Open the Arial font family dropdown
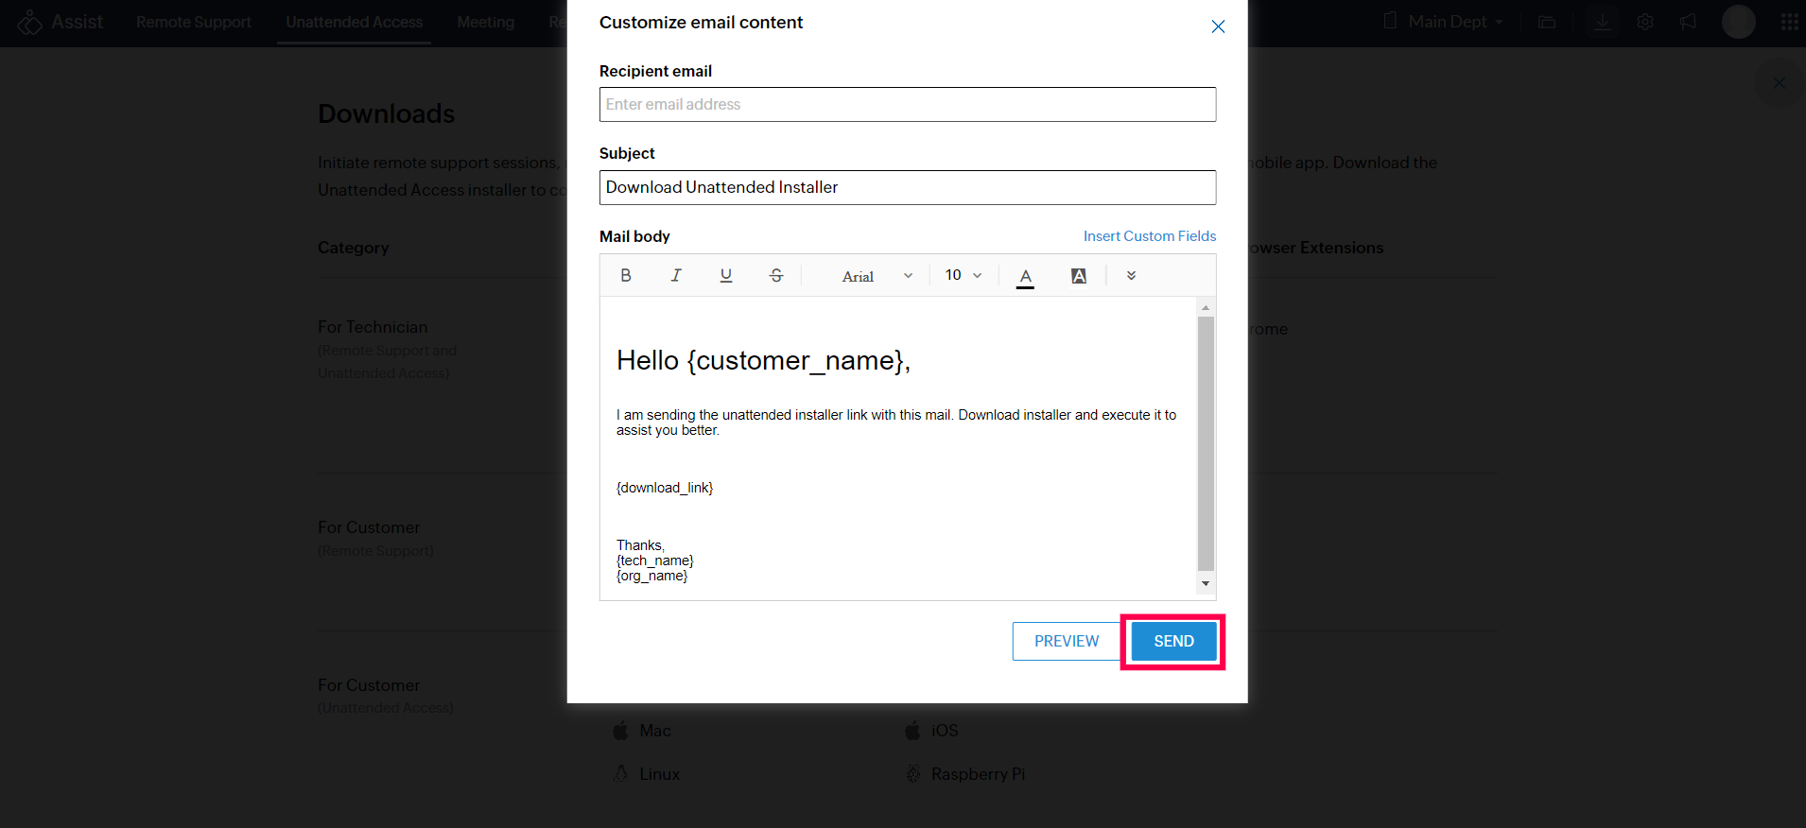This screenshot has width=1806, height=828. (877, 276)
